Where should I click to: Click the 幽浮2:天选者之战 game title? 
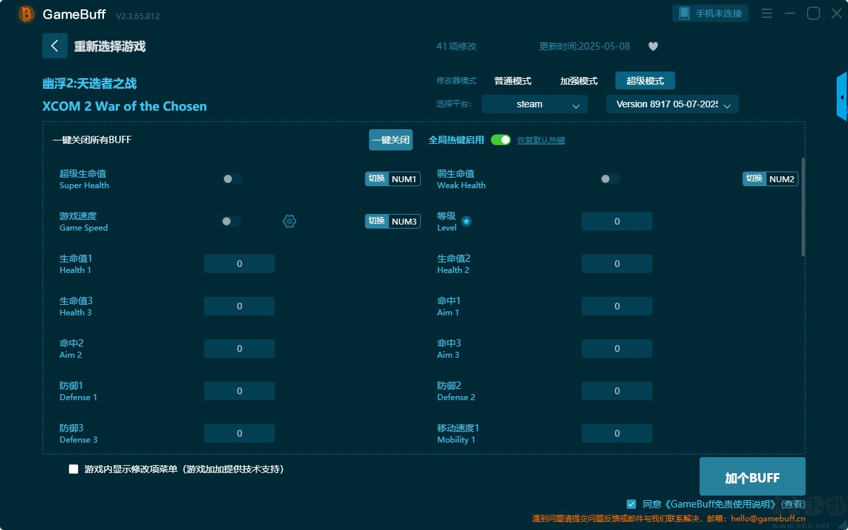pyautogui.click(x=89, y=83)
